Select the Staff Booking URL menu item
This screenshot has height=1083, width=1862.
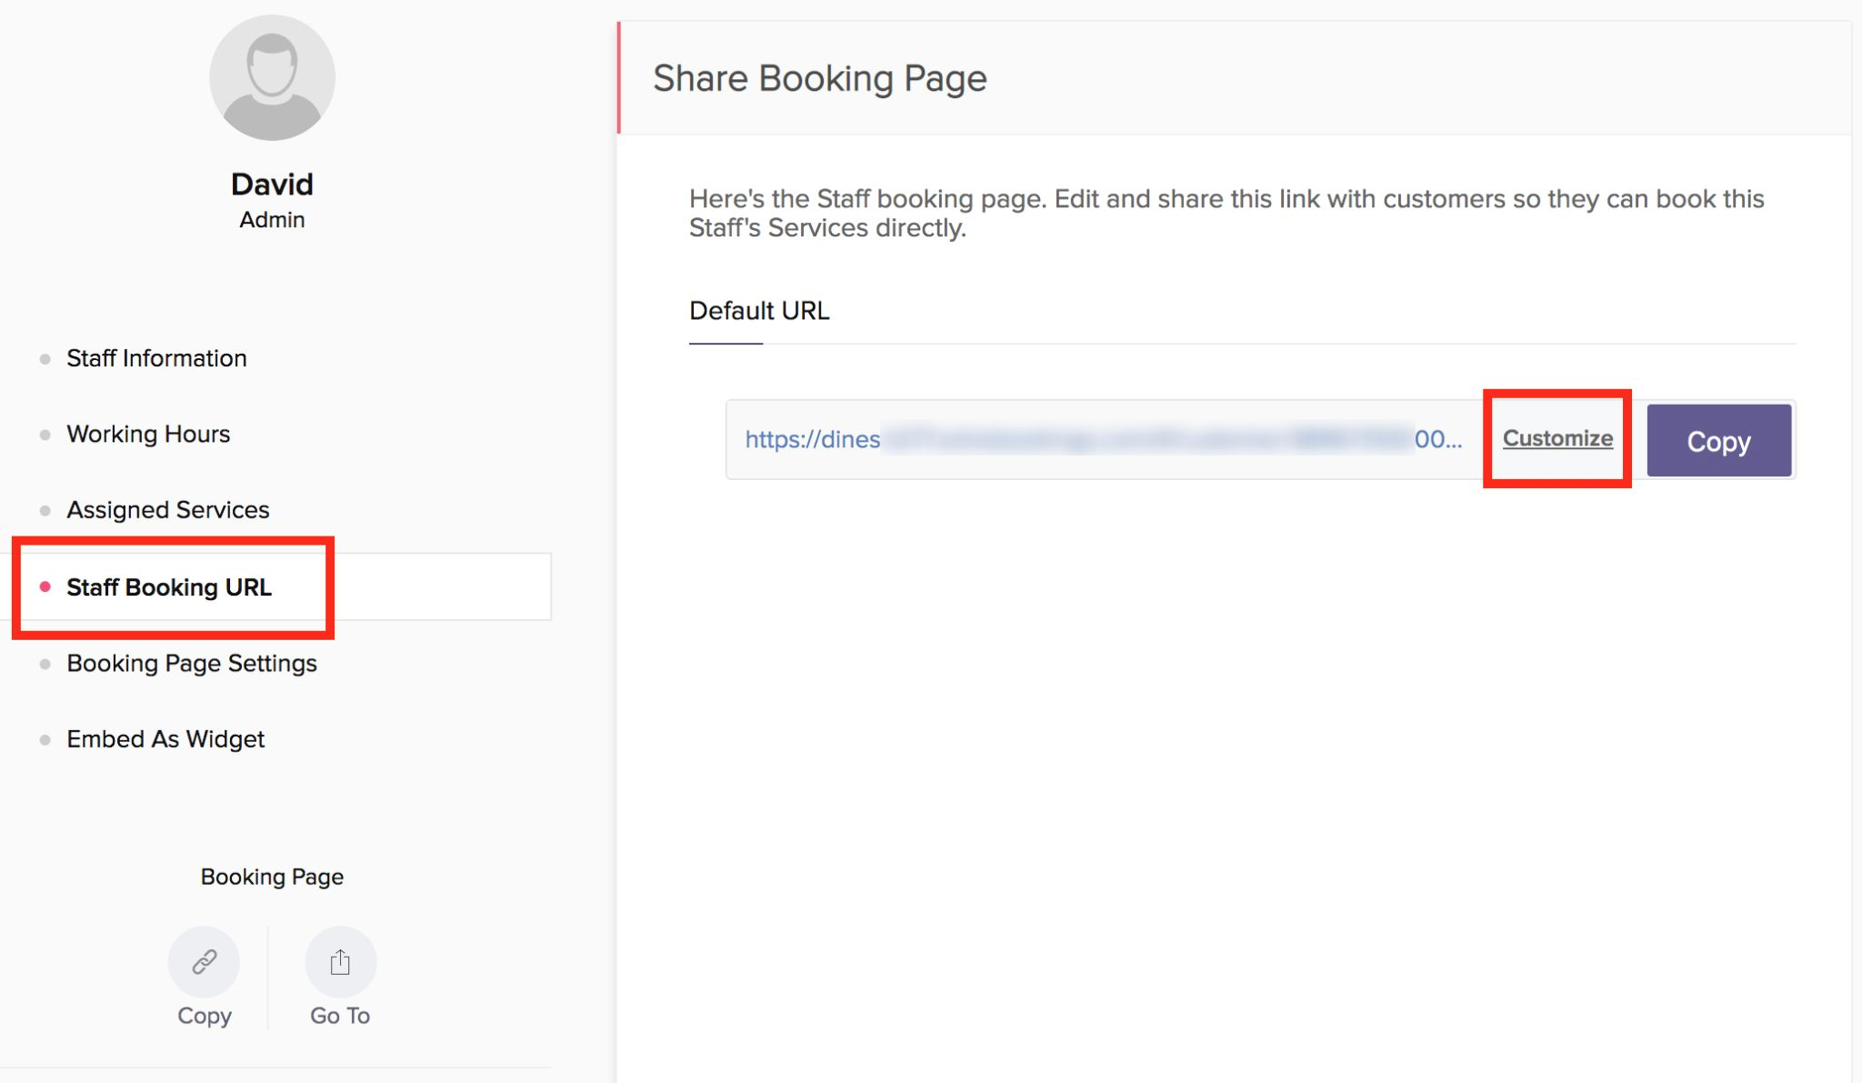point(169,587)
